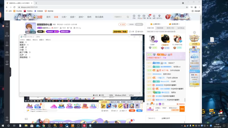This screenshot has width=228, height=128.
Task: Click the Douyu search input field
Action: click(x=119, y=17)
